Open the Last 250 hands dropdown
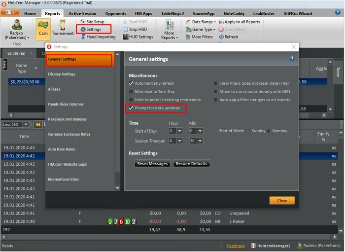Screen dimensions: 345x252 pyautogui.click(x=26, y=125)
